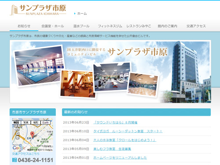220x165 pixels.
Task: Open the タイ式ヨガ ルーシーダットン教室 news link
Action: 128,131
